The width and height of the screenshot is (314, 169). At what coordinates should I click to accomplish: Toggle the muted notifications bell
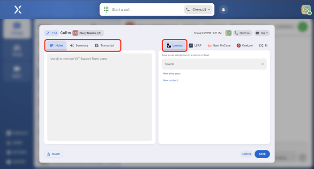pos(224,10)
